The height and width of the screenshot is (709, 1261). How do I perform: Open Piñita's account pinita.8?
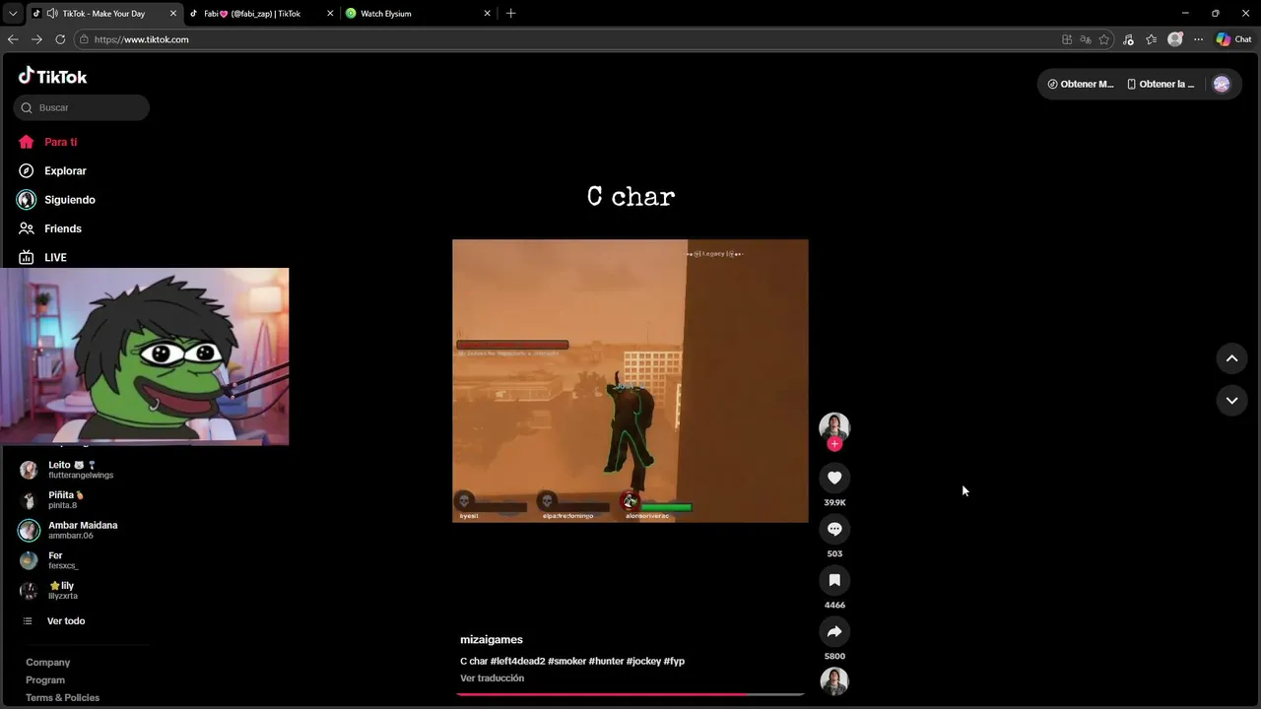coord(81,500)
